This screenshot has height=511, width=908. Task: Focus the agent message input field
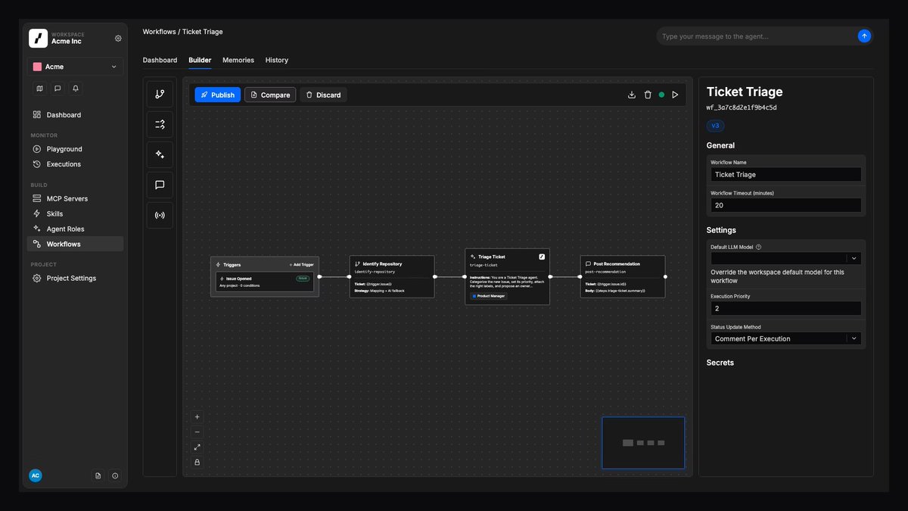(x=758, y=36)
